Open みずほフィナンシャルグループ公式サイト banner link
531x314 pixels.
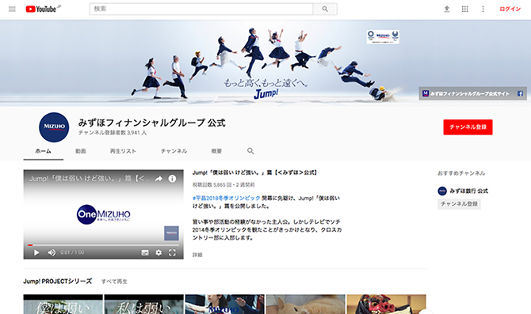[x=469, y=93]
